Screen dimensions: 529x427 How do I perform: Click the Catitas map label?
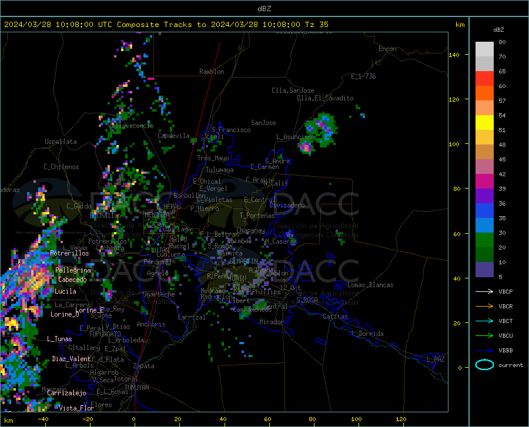[336, 317]
